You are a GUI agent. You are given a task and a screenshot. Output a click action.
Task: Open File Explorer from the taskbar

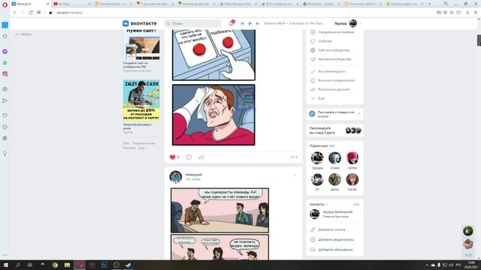(x=67, y=265)
